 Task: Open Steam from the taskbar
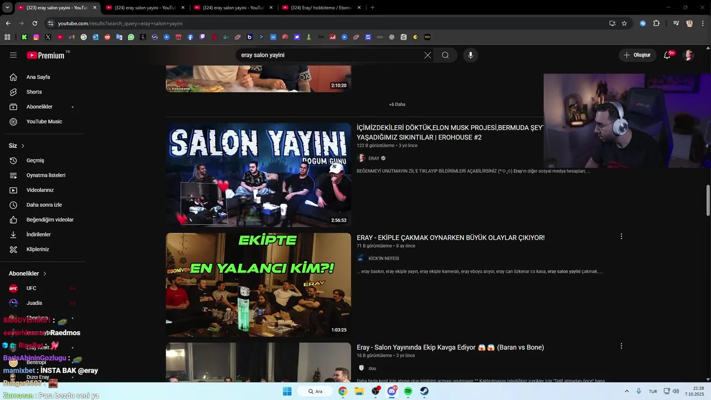pyautogui.click(x=424, y=391)
